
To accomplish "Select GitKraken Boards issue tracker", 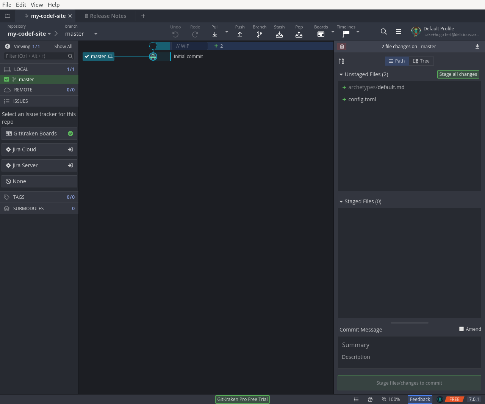I will [x=39, y=134].
